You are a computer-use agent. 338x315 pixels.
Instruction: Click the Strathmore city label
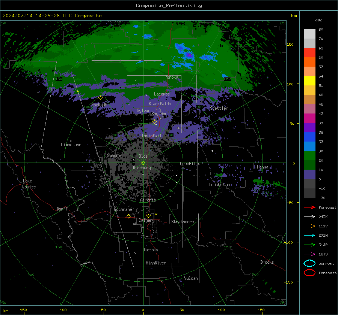pyautogui.click(x=183, y=222)
